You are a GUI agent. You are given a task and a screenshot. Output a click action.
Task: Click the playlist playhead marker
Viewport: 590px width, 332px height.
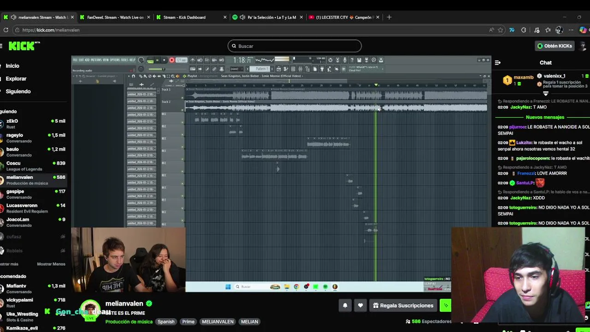point(376,85)
